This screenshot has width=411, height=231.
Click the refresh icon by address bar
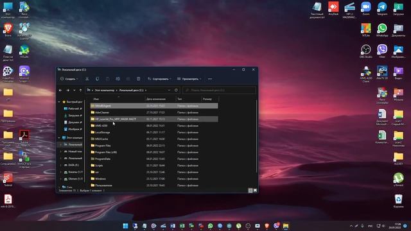click(176, 90)
